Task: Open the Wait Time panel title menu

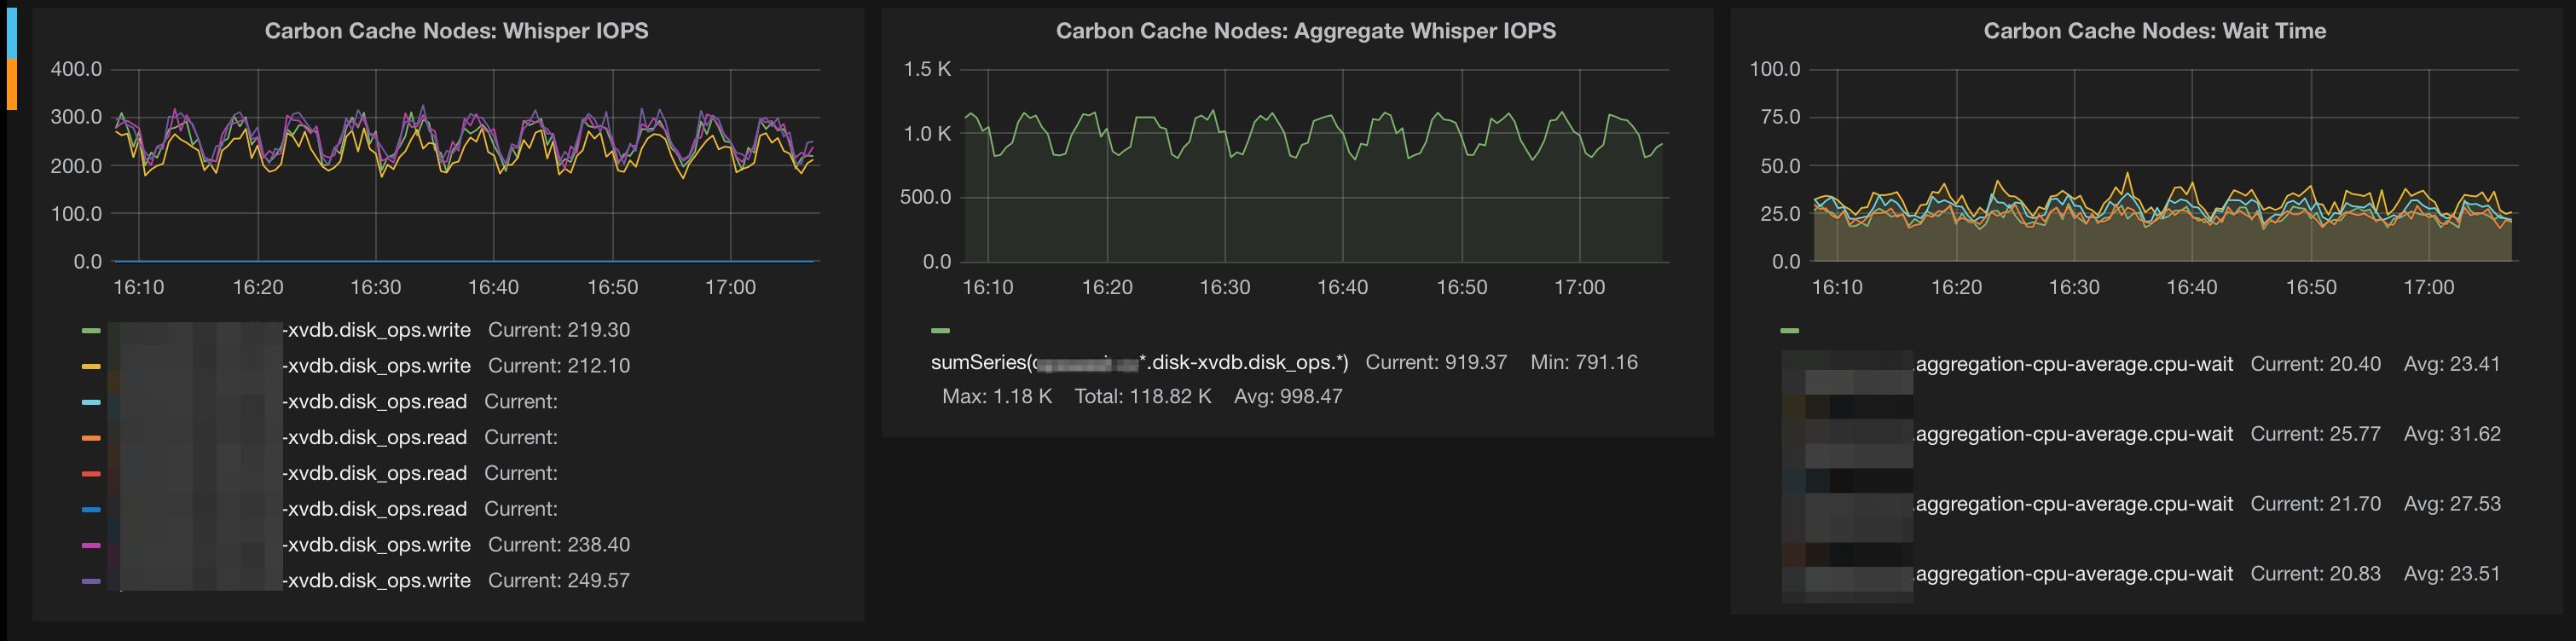Action: click(2154, 31)
